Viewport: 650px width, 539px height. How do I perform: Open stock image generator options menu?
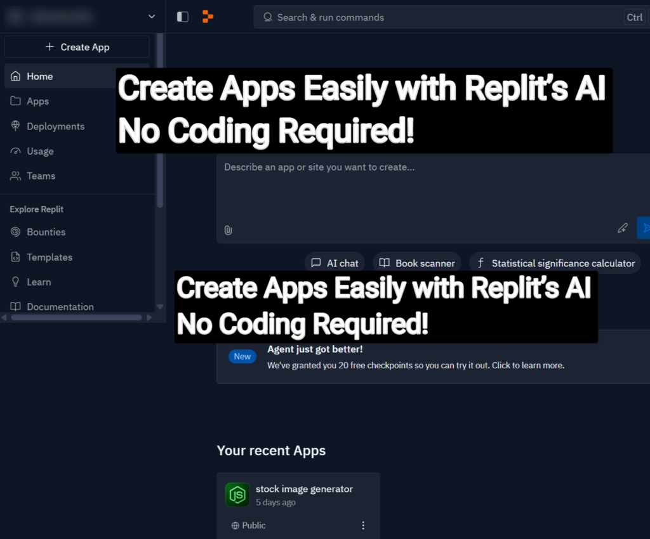click(x=363, y=526)
